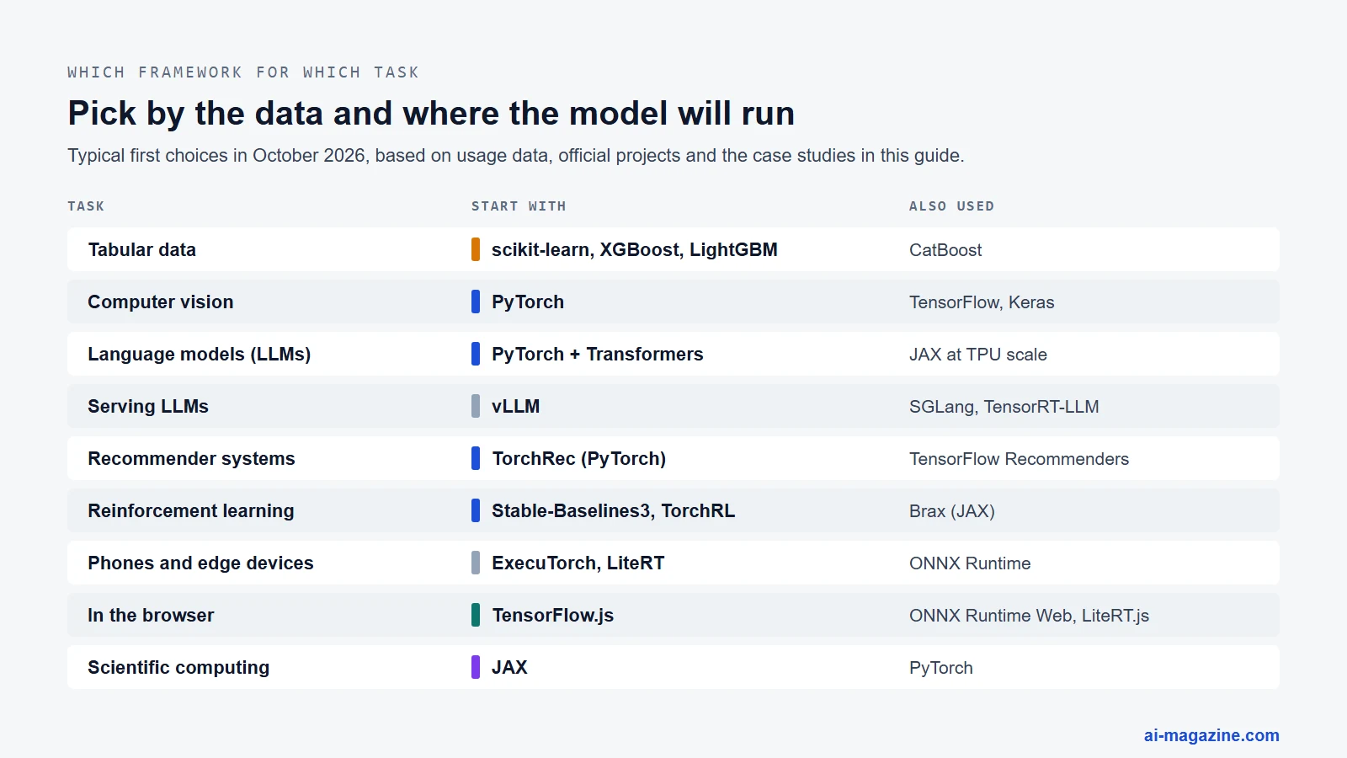Click the ALSO USED column header
Viewport: 1347px width, 758px height.
pyautogui.click(x=951, y=206)
